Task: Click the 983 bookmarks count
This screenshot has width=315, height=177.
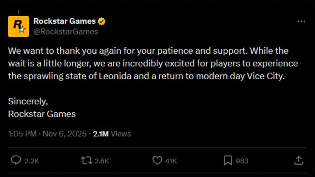Action: 242,161
